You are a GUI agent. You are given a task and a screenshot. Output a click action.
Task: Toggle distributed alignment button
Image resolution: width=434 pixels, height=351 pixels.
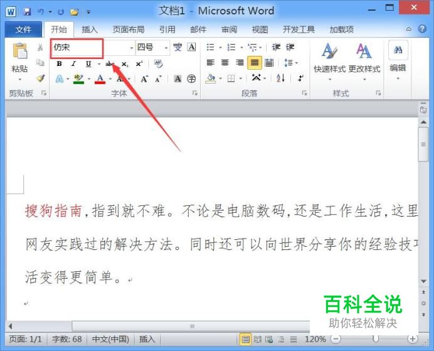(269, 63)
